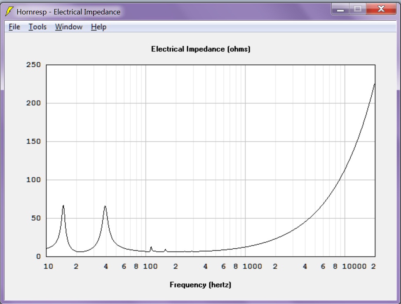This screenshot has height=304, width=401.
Task: Close the Hornresp window
Action: 381,9
